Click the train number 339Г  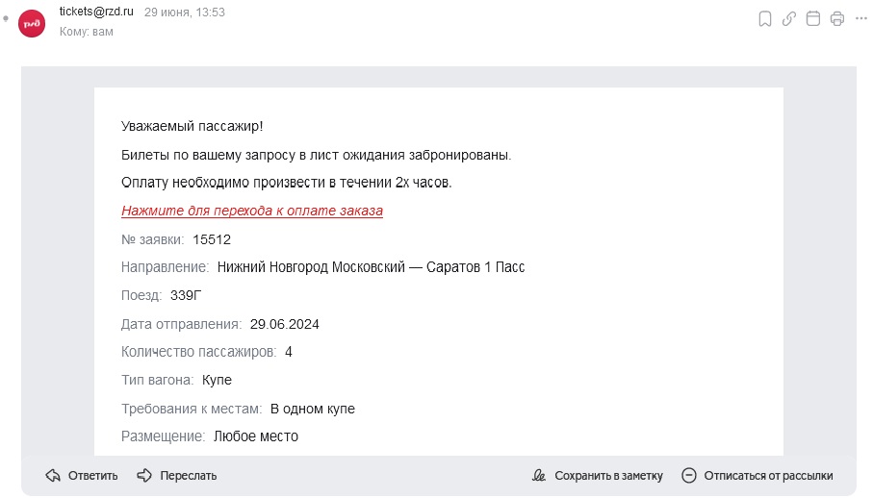point(186,295)
